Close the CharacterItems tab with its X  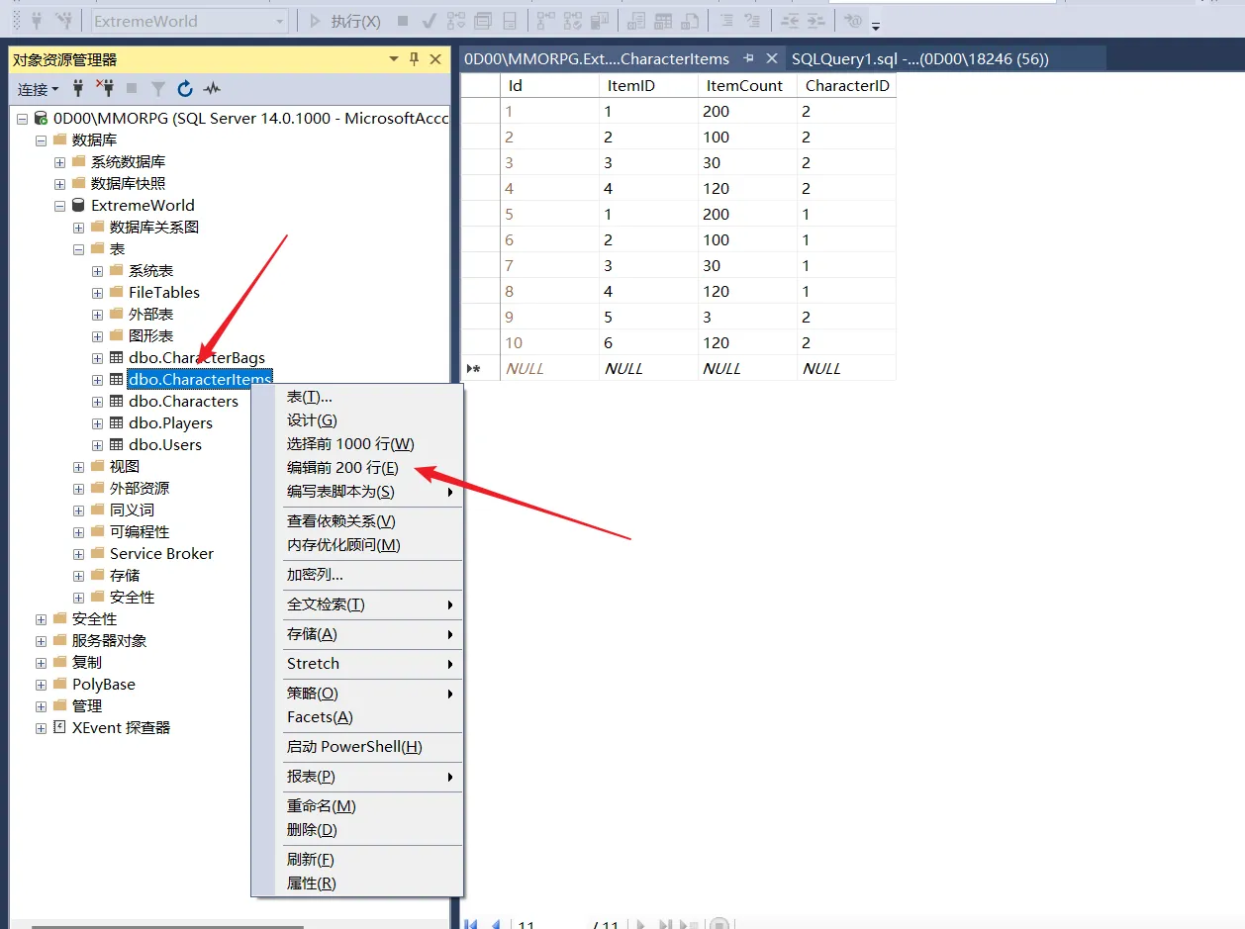pos(772,58)
